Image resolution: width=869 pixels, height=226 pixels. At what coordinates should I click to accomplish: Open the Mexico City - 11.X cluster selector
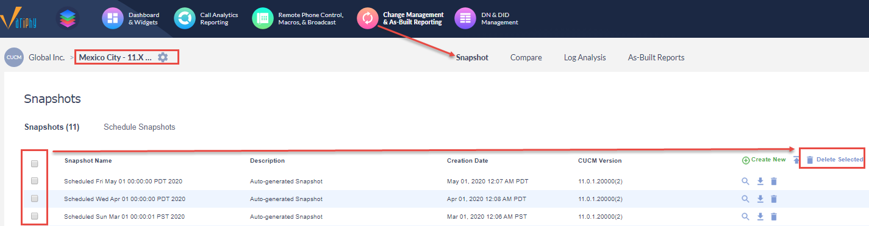tap(115, 57)
